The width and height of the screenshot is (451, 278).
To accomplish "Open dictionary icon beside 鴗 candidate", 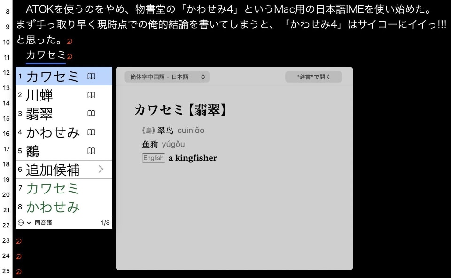I will 91,151.
